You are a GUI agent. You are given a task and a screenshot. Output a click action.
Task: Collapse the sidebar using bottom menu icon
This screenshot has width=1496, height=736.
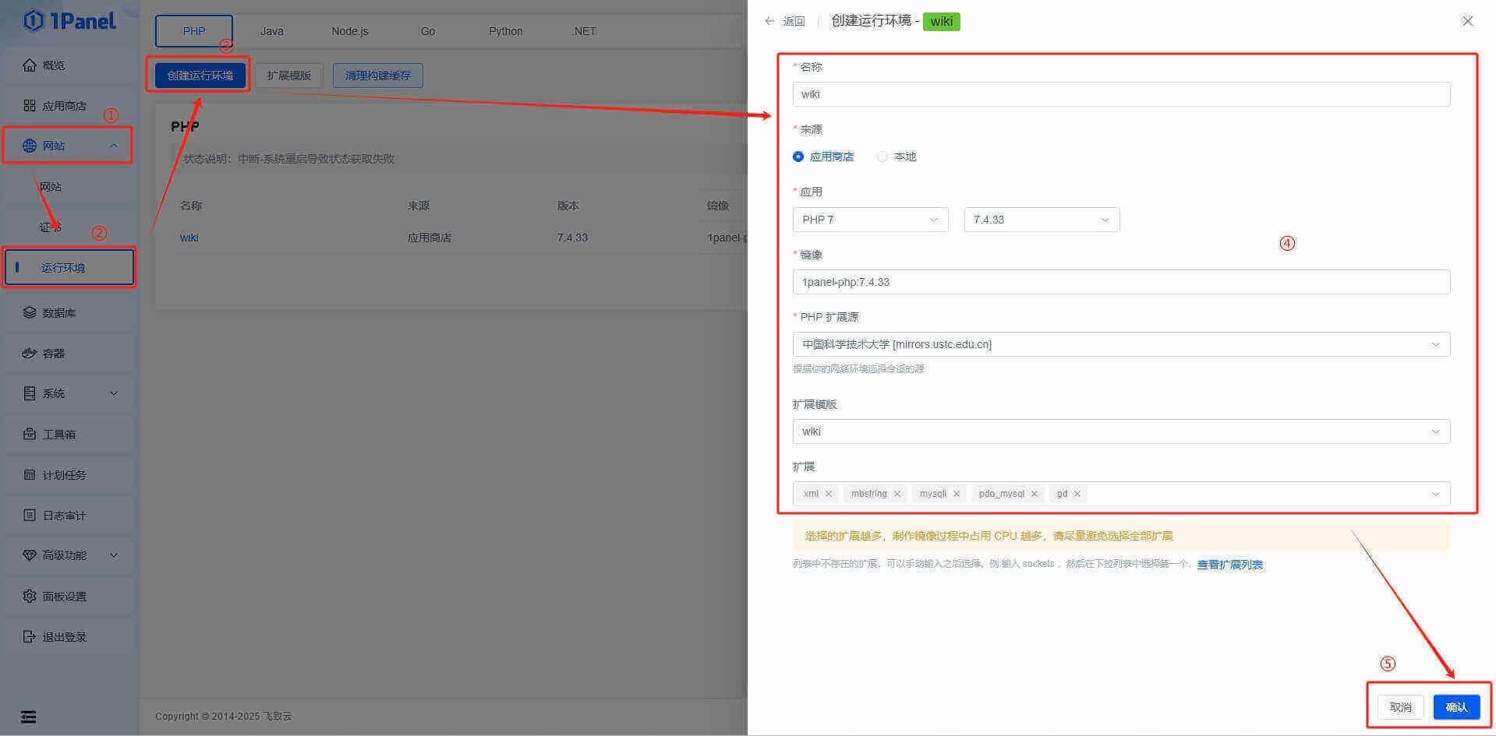(29, 717)
